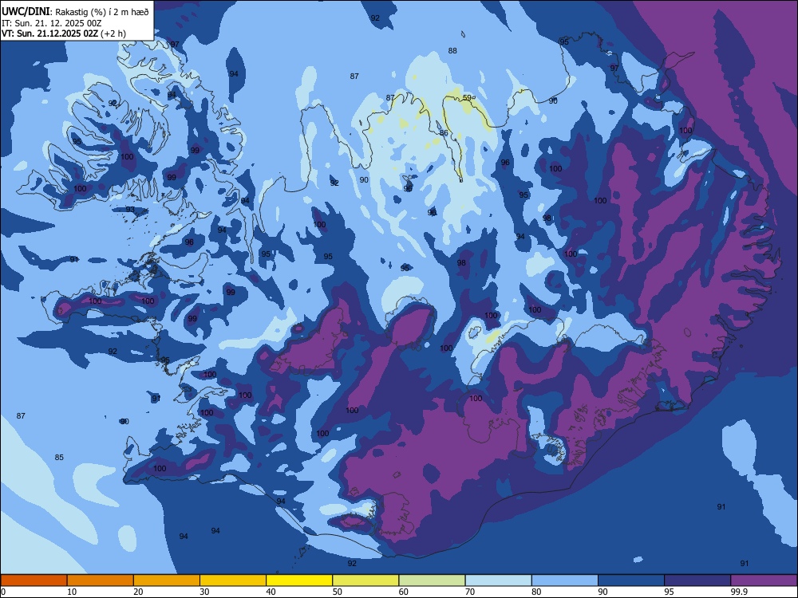Click the '88' value off the north coast

(452, 50)
